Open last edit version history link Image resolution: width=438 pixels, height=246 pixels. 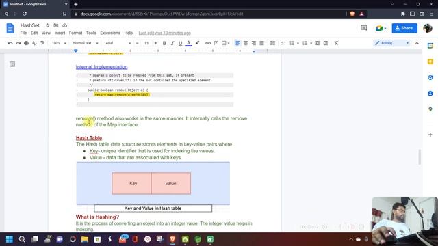164,33
